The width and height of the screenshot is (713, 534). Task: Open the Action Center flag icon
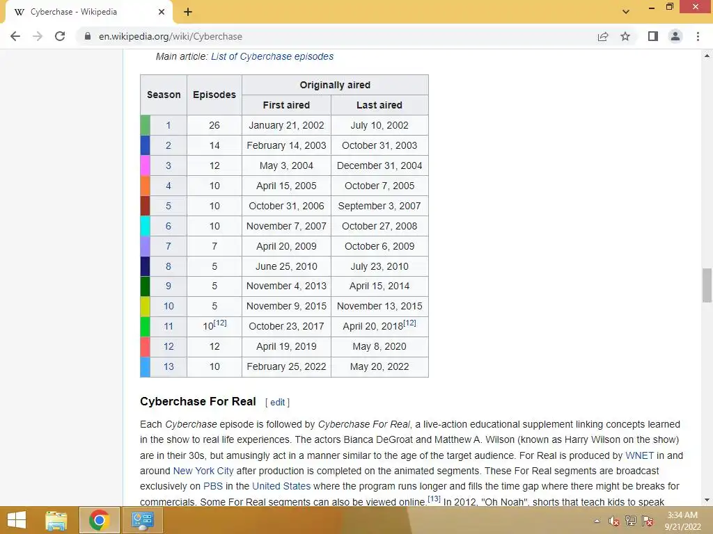pyautogui.click(x=648, y=521)
